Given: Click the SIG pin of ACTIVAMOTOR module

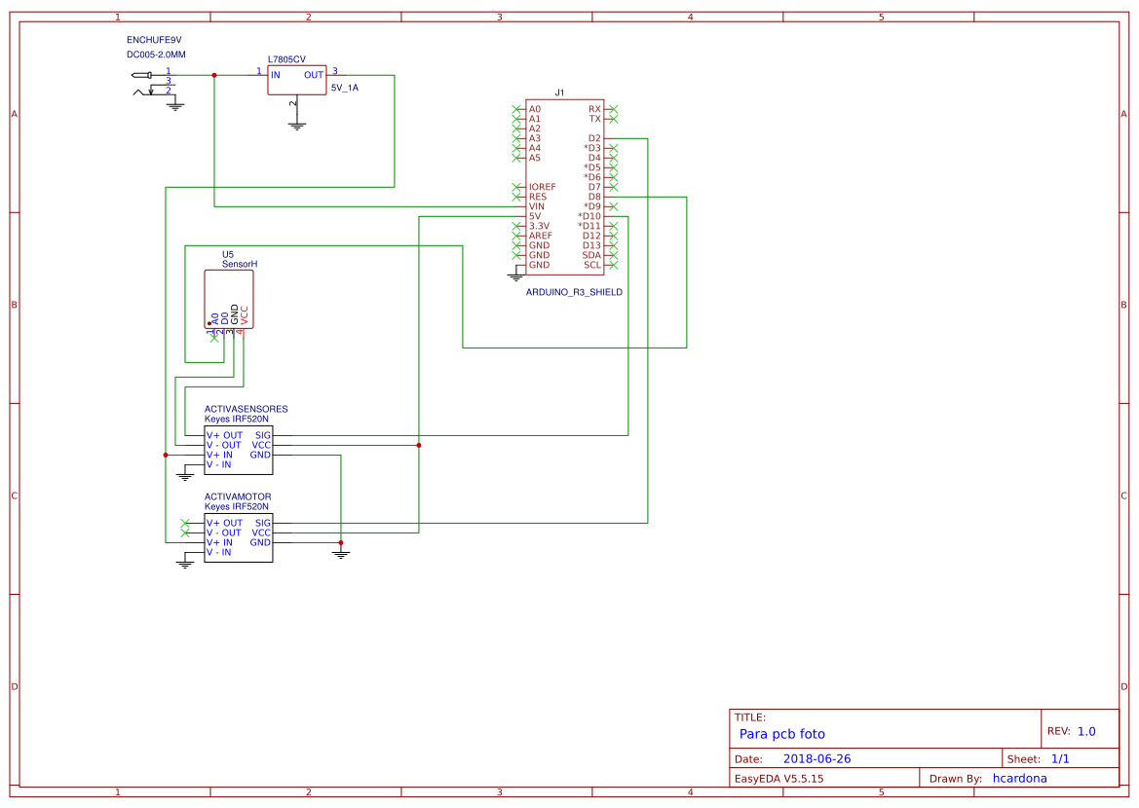Looking at the screenshot, I should pos(262,523).
